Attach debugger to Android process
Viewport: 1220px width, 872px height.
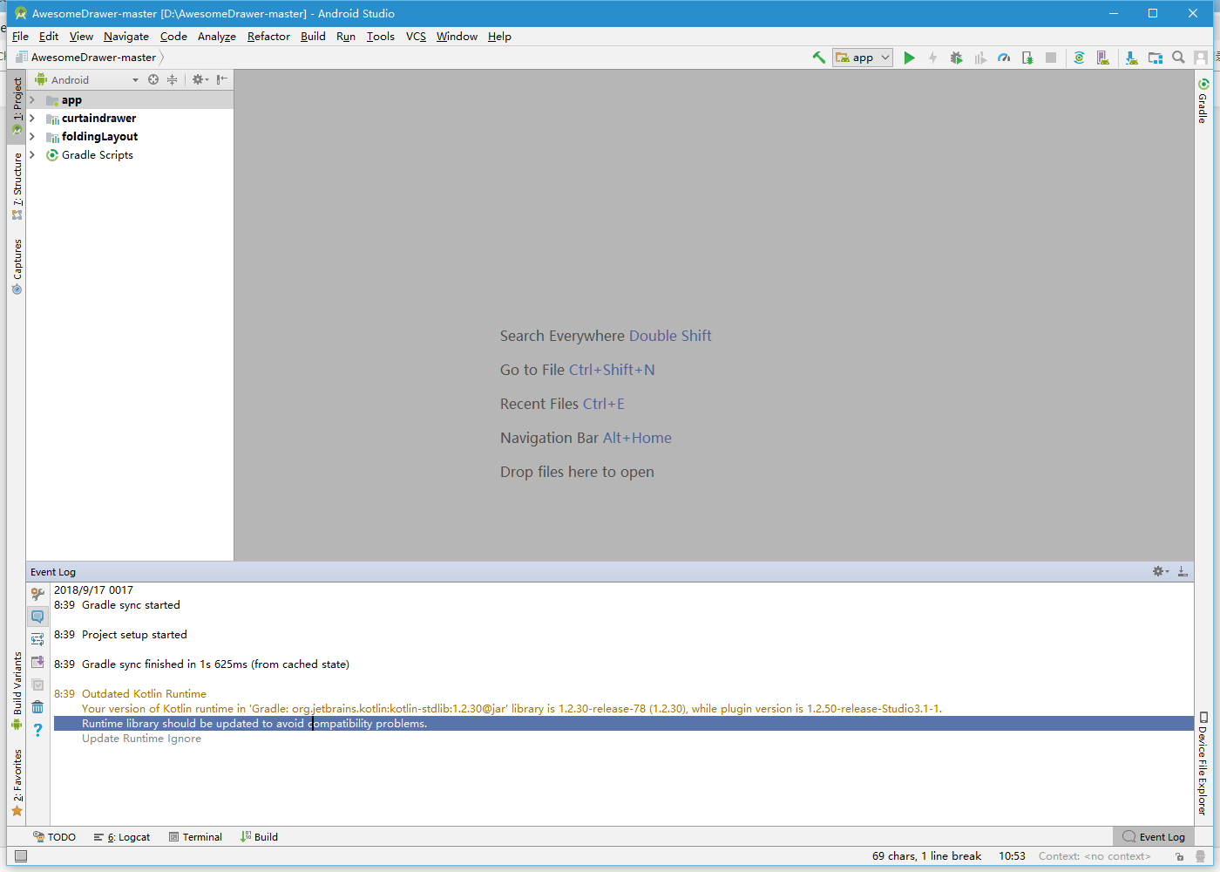1027,58
